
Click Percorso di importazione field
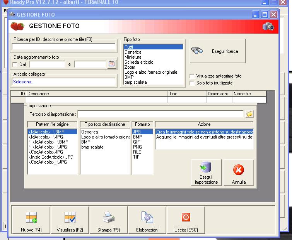161,114
